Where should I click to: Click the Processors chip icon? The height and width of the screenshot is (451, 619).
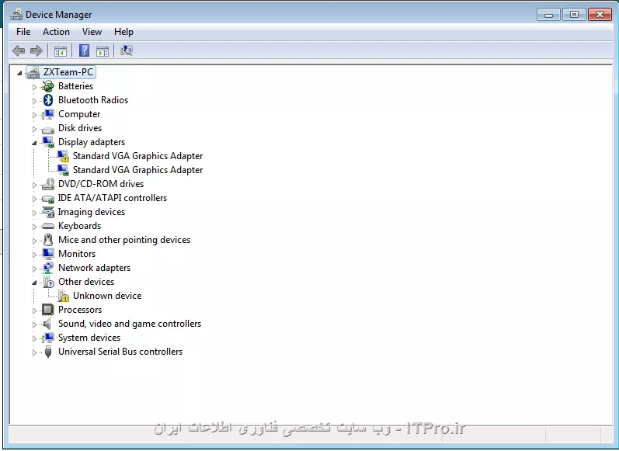[48, 310]
